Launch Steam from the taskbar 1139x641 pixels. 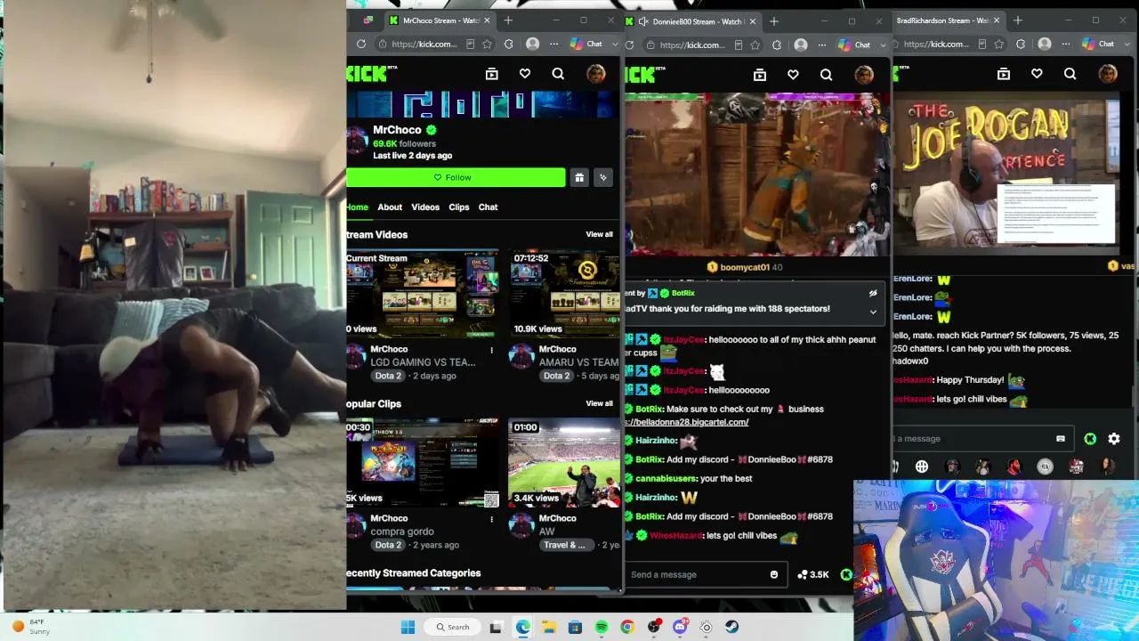tap(732, 627)
